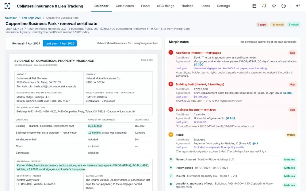This screenshot has height=191, width=306.
Task: Go to the Thu 1 Apr 2027 breadcrumb
Action: 31,18
